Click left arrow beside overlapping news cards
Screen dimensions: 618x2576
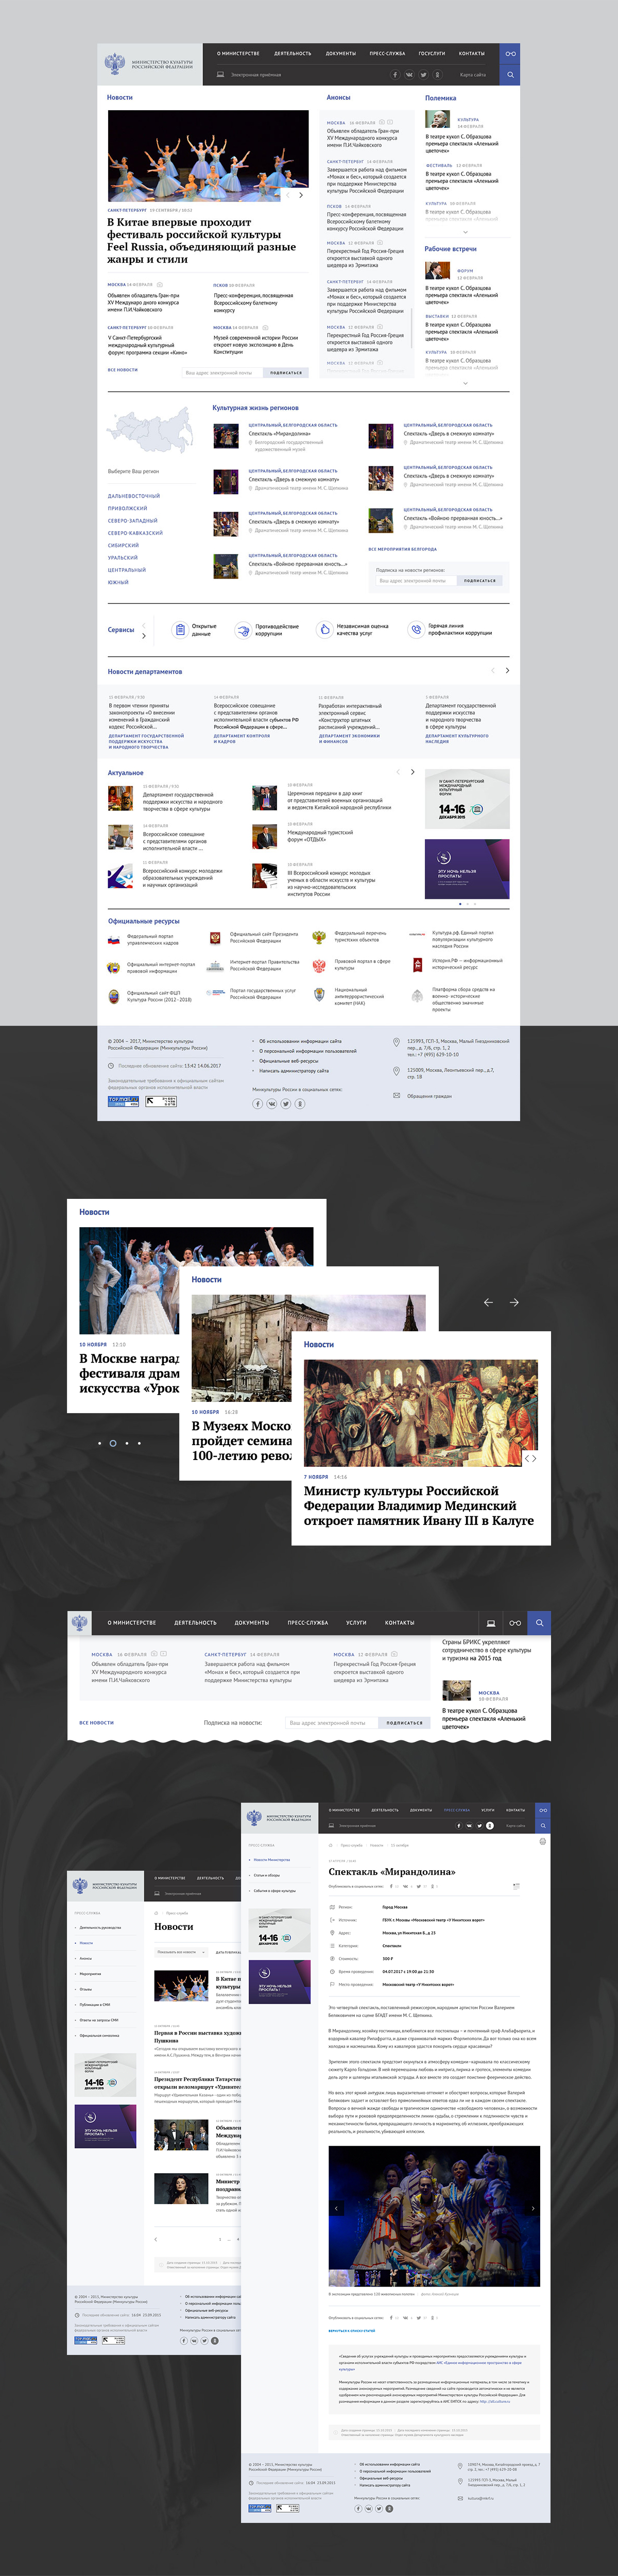coord(488,1302)
